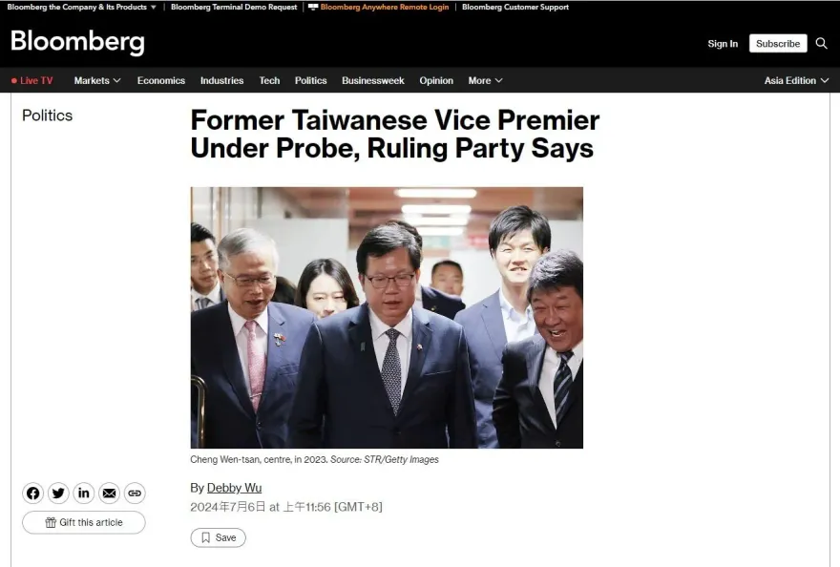840x567 pixels.
Task: Email this article using the envelope icon
Action: coord(109,493)
